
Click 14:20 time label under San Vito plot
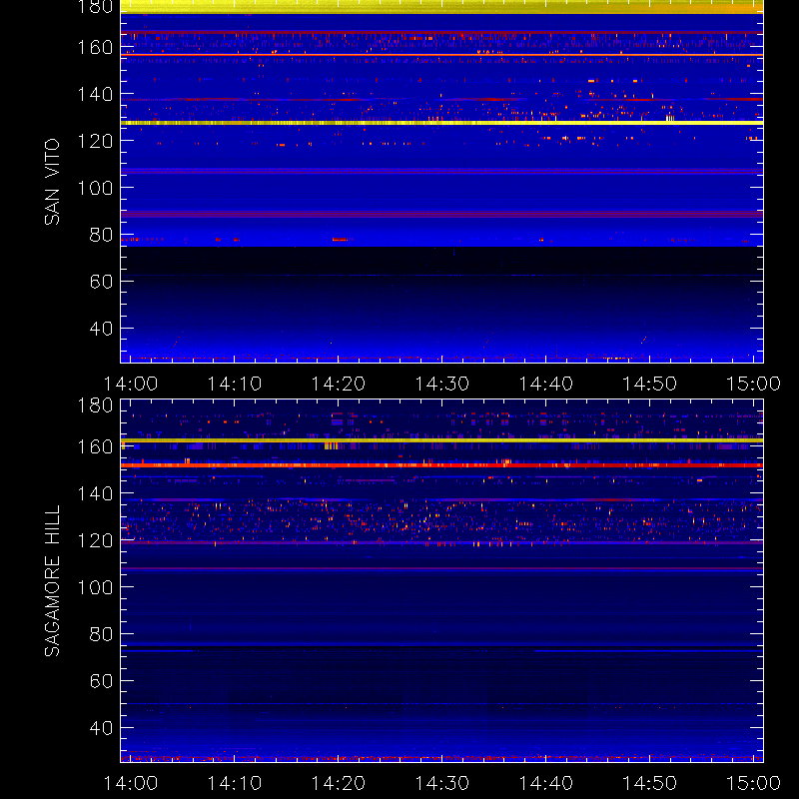339,384
